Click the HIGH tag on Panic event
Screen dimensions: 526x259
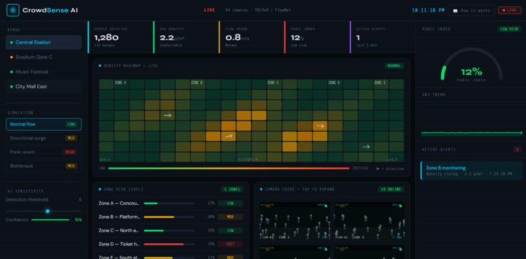point(70,152)
